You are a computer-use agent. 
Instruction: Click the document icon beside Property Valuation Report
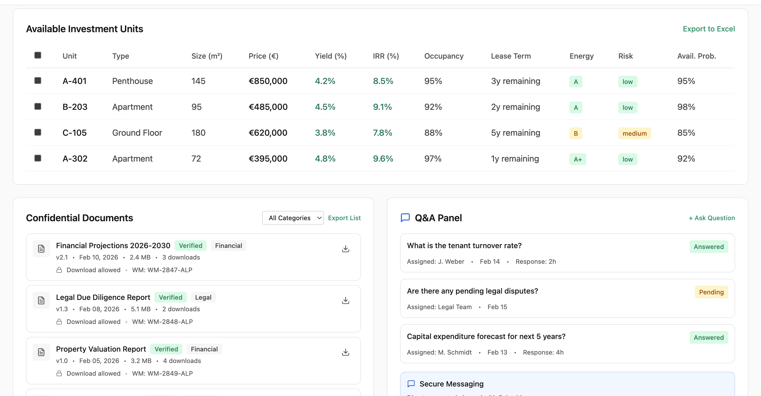[41, 352]
